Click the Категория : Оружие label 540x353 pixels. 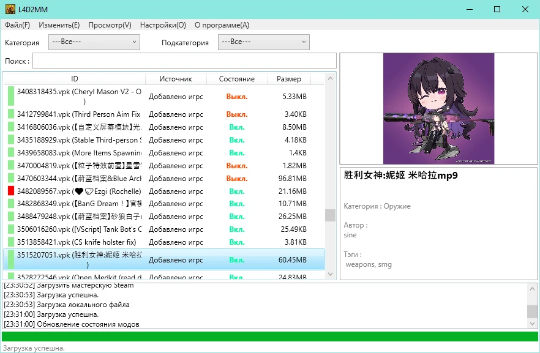[377, 206]
